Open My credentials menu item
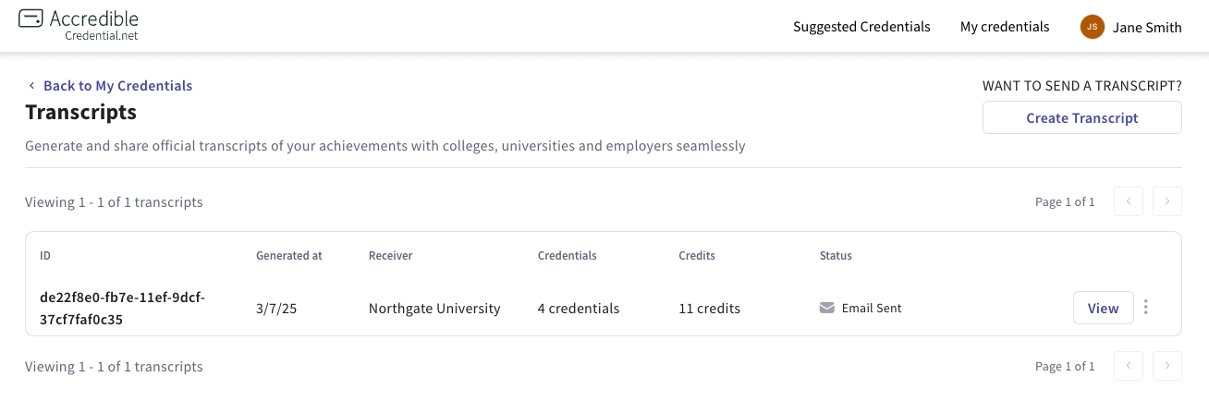1209x401 pixels. click(x=1005, y=27)
